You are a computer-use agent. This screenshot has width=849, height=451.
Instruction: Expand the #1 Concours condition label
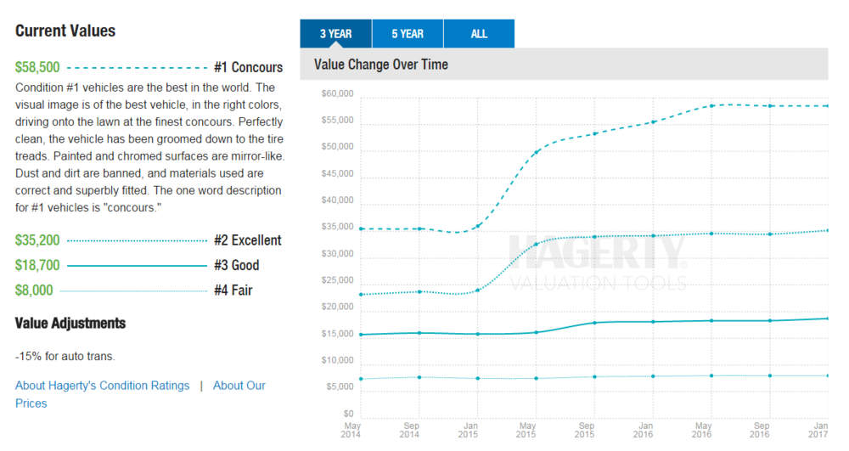coord(248,67)
